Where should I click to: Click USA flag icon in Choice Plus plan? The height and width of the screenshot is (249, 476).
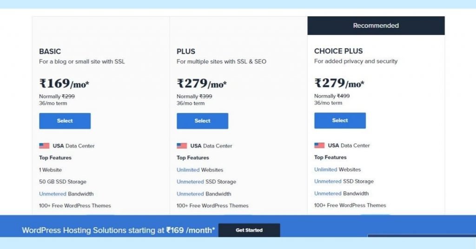click(x=319, y=145)
